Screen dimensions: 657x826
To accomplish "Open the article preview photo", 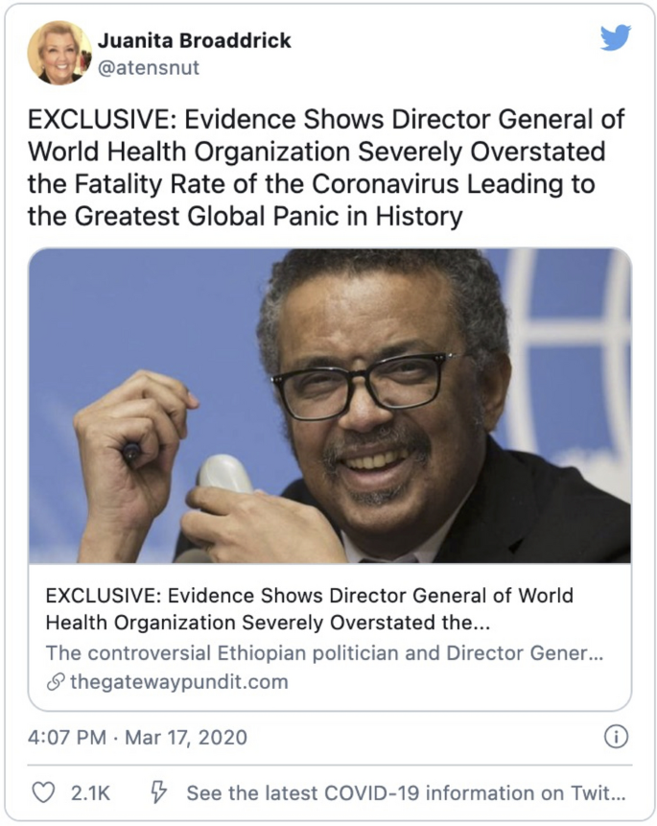I will click(329, 405).
